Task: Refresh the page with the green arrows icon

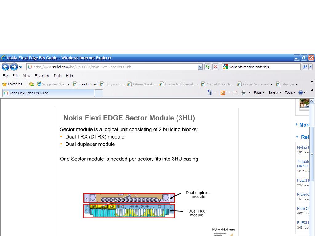Action: pyautogui.click(x=208, y=67)
